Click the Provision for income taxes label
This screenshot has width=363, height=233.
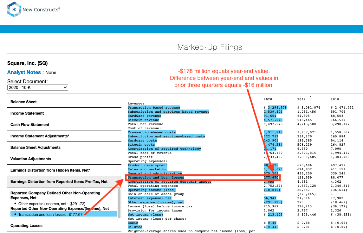155,211
